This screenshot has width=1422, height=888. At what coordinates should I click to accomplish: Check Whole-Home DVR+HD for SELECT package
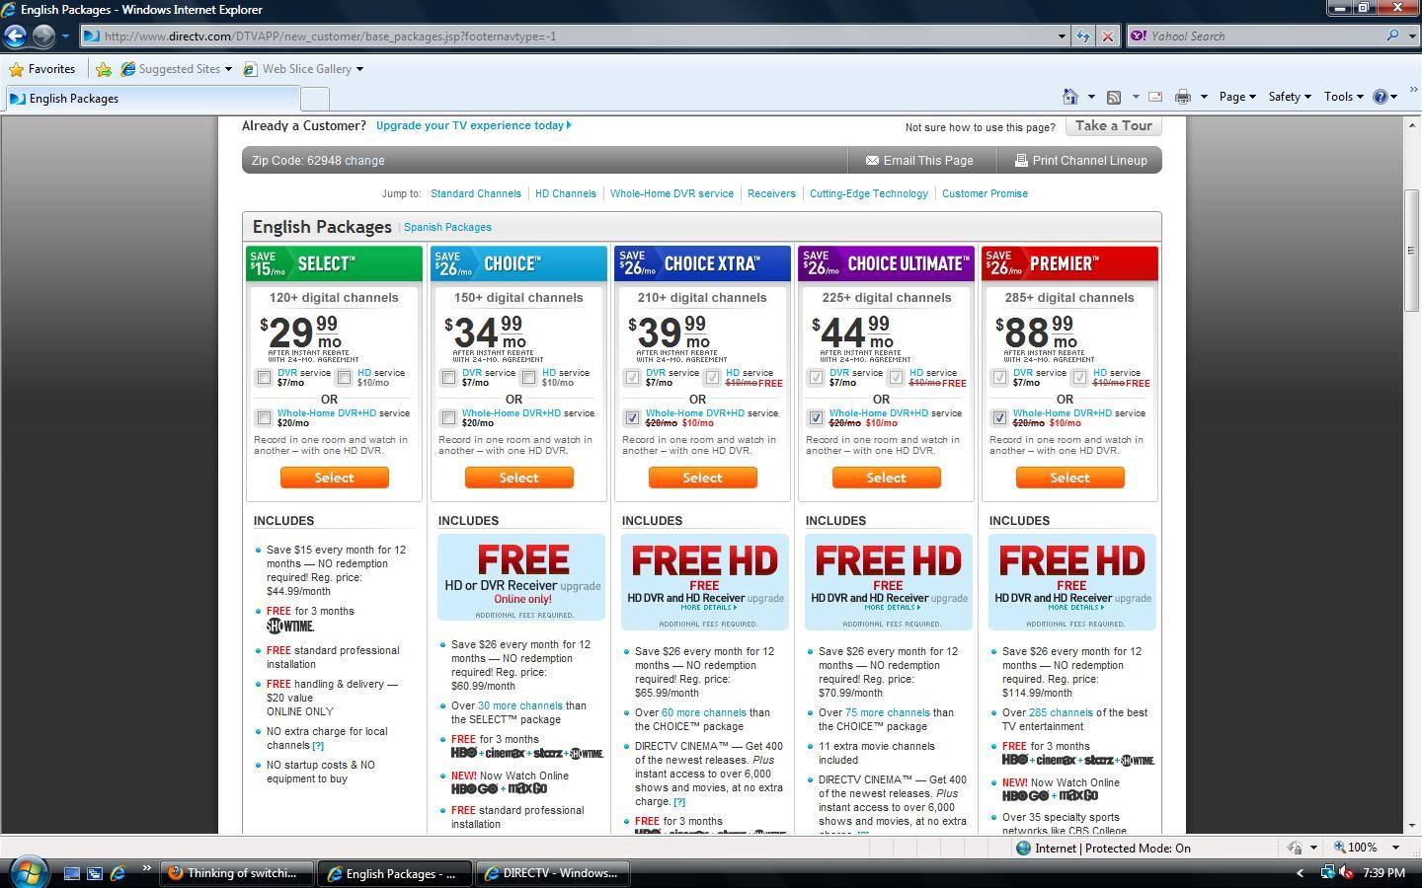(264, 417)
